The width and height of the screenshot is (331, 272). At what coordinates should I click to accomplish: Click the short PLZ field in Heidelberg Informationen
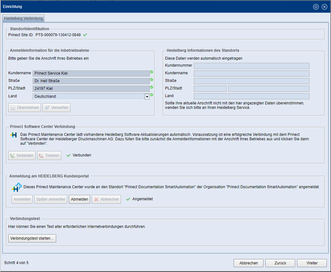pos(210,89)
